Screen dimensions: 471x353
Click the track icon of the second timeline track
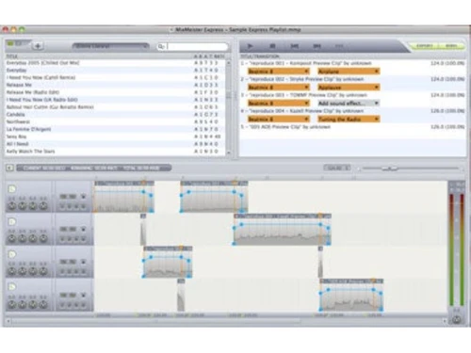[12, 222]
